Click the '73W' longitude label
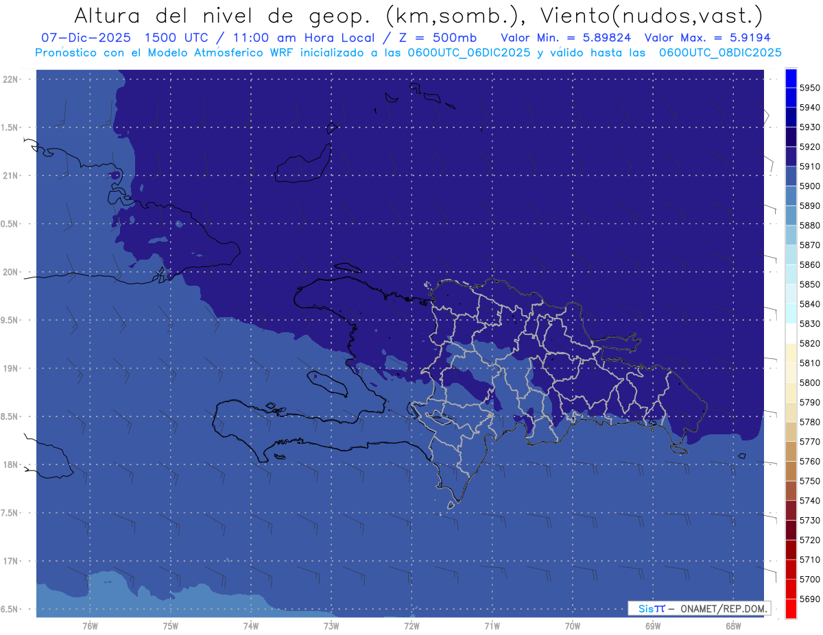 [331, 625]
